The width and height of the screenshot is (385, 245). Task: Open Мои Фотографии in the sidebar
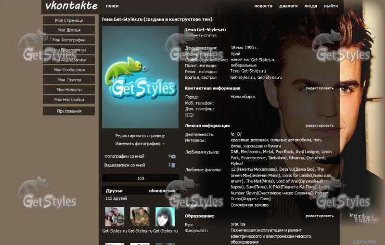coord(69,40)
